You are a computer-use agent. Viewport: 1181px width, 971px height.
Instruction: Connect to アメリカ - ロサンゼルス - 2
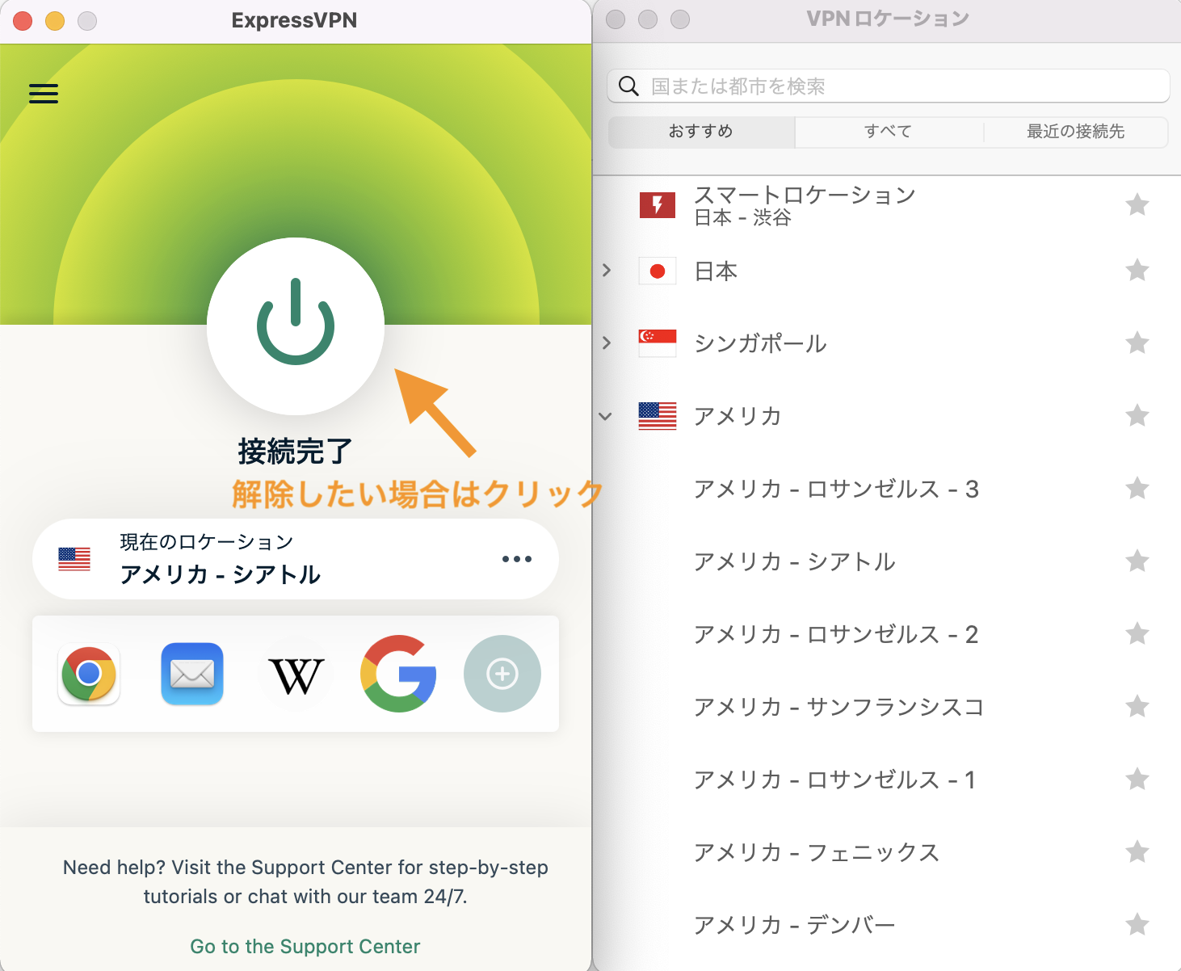(887, 634)
